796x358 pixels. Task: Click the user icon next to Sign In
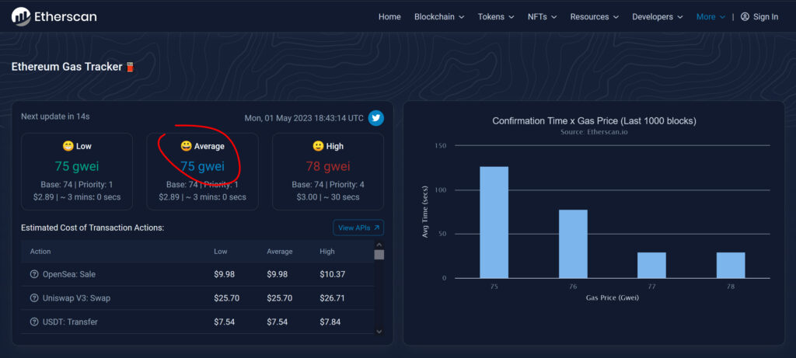745,17
